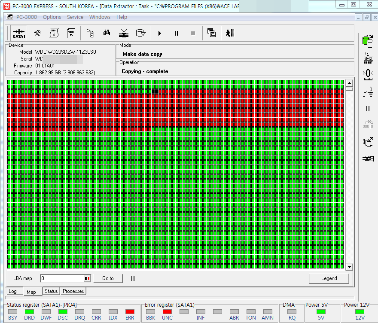The height and width of the screenshot is (323, 378).
Task: Click the model text WDC WD20SDZW-11Z3CS0
Action: pos(66,52)
